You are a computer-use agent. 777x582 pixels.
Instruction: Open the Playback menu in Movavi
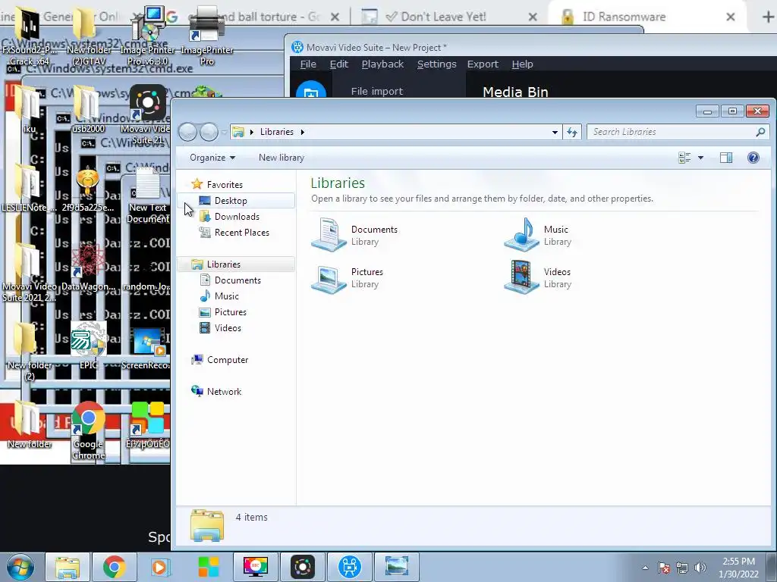pyautogui.click(x=382, y=64)
